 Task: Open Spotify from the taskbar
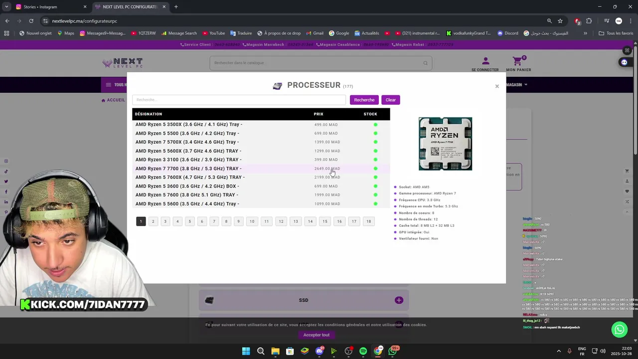point(363,351)
